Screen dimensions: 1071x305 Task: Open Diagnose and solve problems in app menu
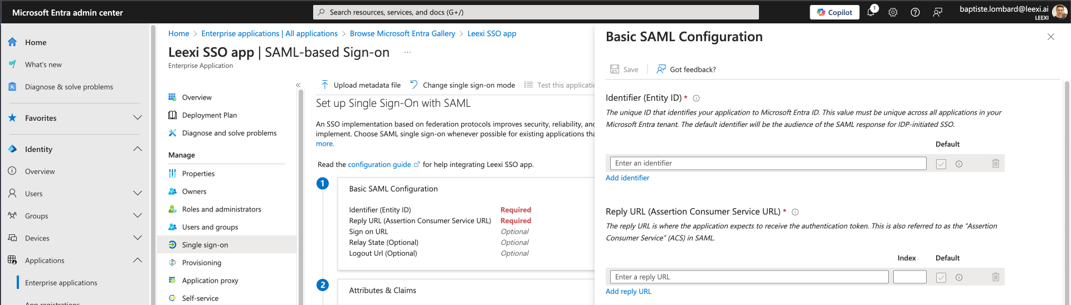229,133
